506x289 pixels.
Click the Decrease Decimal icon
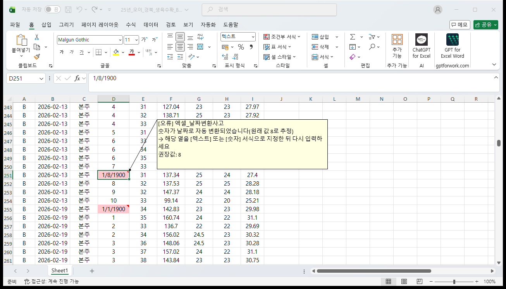pyautogui.click(x=236, y=57)
